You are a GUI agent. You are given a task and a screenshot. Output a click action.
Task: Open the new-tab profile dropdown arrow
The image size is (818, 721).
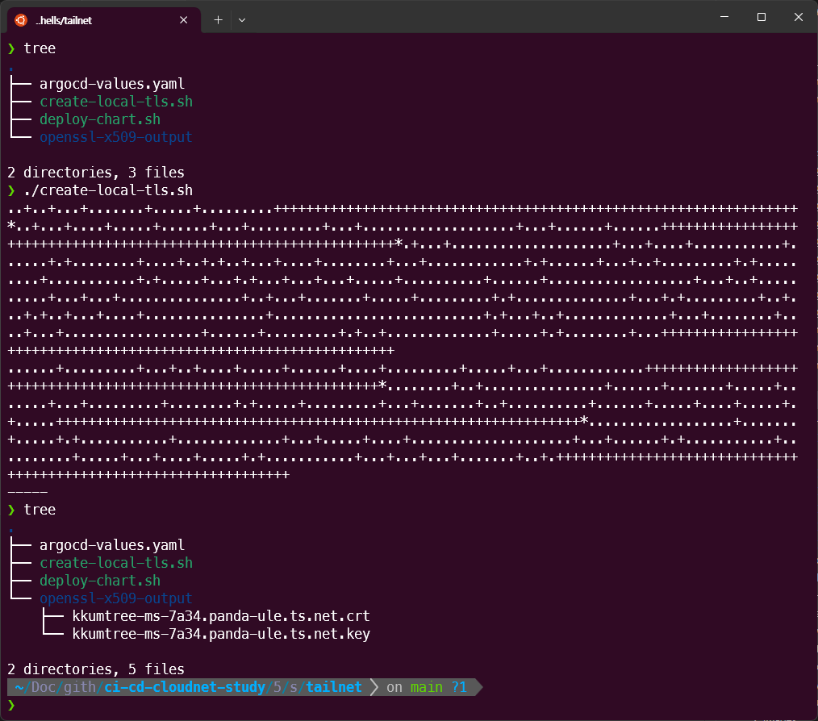pos(242,20)
